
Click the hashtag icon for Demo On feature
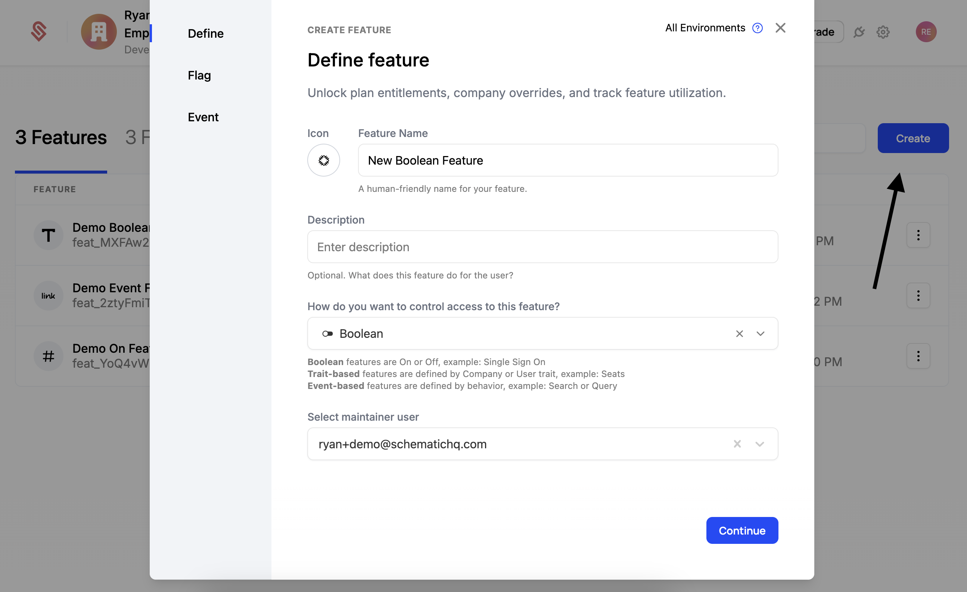coord(48,356)
